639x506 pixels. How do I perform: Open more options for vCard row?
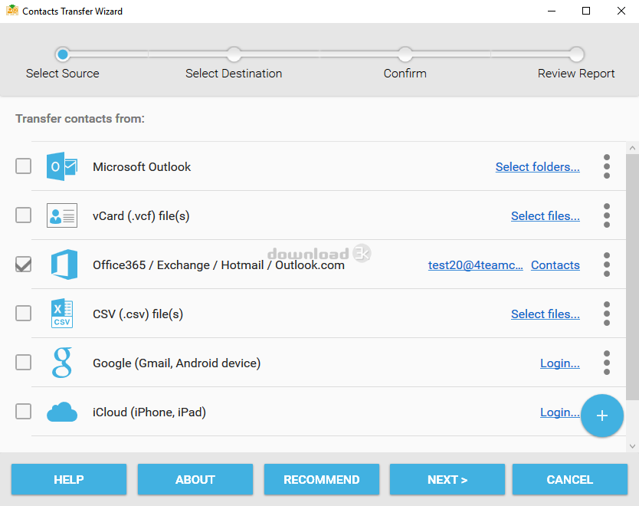pyautogui.click(x=606, y=215)
